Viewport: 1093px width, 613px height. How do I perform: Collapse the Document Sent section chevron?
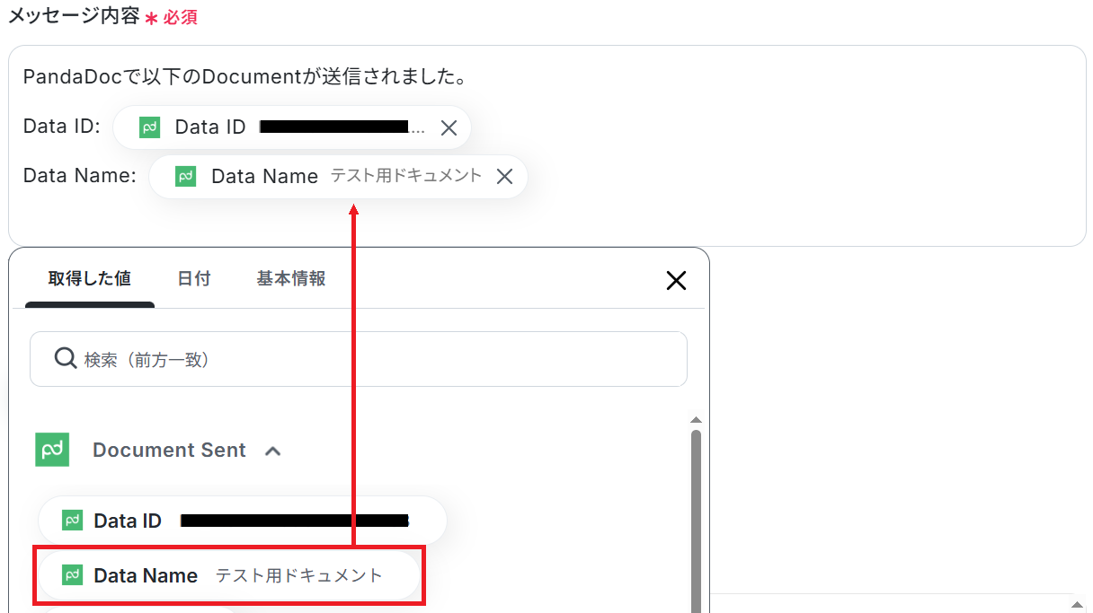(x=273, y=451)
